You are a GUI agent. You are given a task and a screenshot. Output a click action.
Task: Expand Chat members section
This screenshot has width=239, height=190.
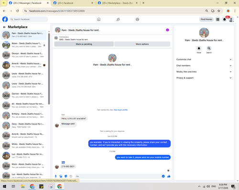204,65
